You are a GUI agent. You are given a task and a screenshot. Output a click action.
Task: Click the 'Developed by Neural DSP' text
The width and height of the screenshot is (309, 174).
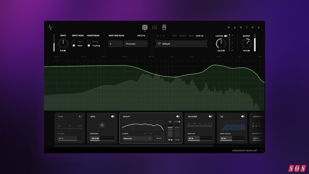pos(245,151)
